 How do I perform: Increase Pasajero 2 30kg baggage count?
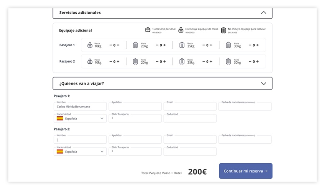[x=257, y=61]
